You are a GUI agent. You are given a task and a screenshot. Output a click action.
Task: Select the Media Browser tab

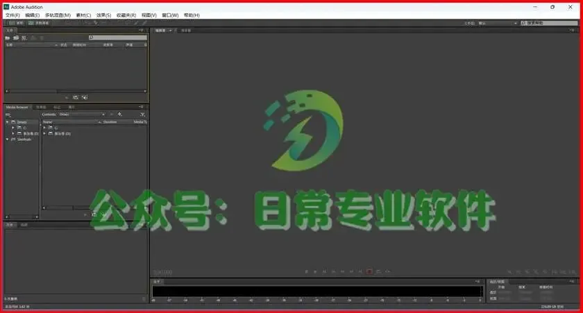[17, 107]
